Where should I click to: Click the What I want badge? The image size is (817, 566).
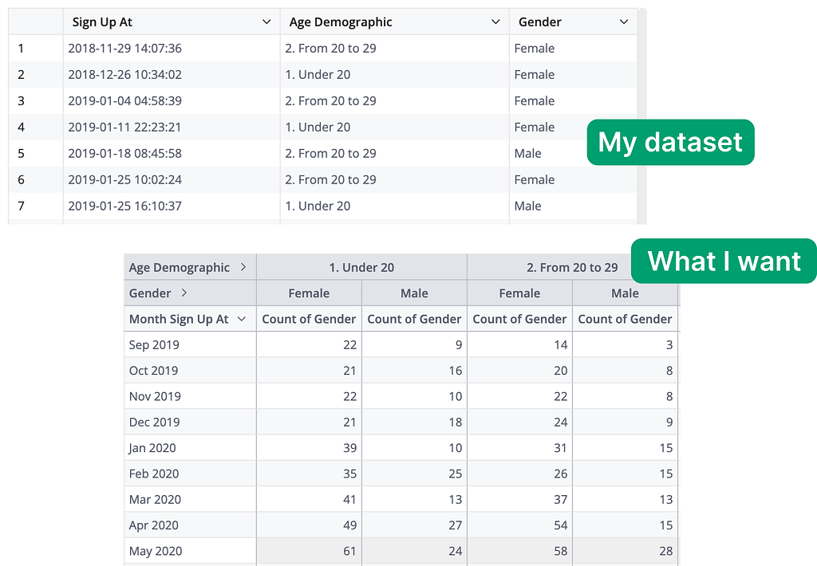(723, 261)
